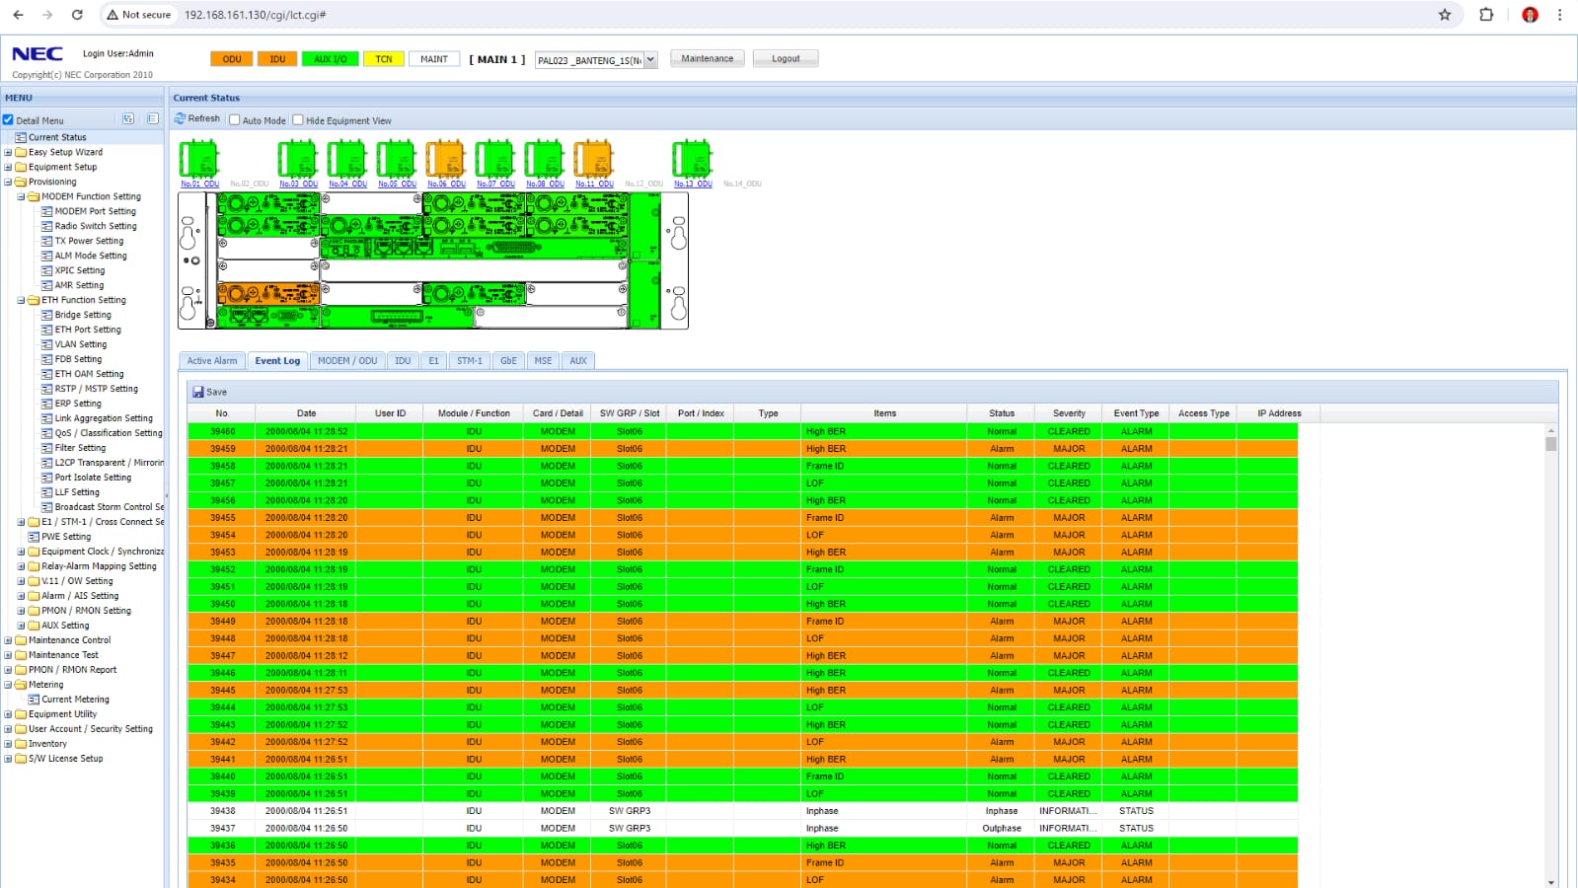Image resolution: width=1578 pixels, height=888 pixels.
Task: Open VLAN Setting in the menu
Action: pyautogui.click(x=81, y=344)
